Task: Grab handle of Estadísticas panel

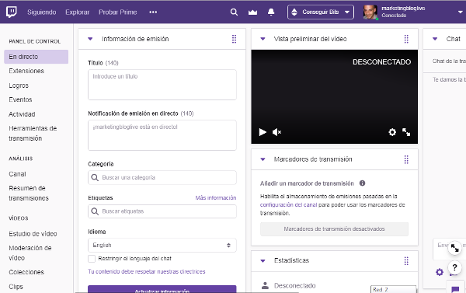Action: point(406,261)
